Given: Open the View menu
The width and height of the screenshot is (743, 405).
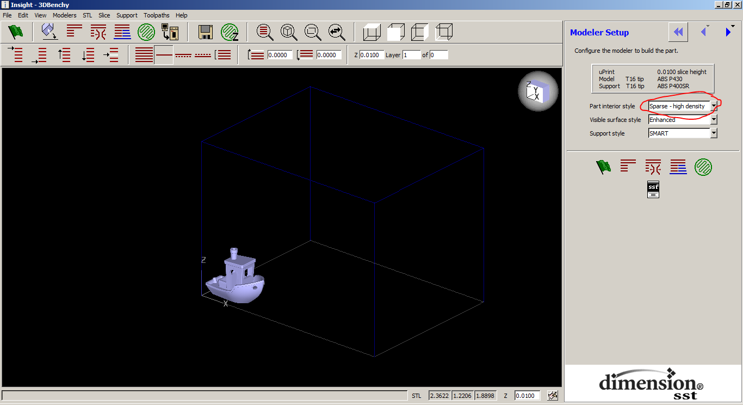Looking at the screenshot, I should (x=40, y=15).
